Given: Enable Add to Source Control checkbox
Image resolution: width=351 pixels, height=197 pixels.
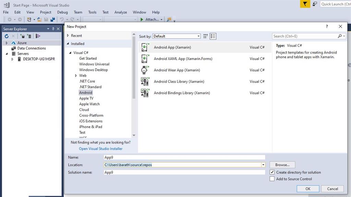Looking at the screenshot, I should coord(272,179).
